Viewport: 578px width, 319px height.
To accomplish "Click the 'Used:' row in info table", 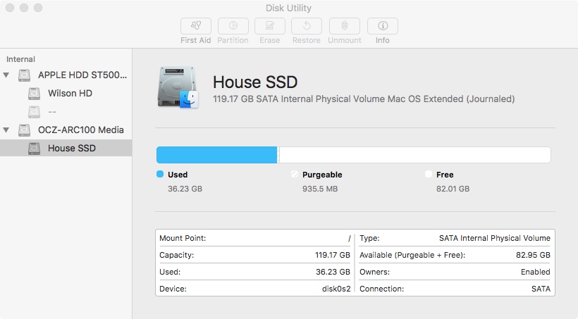I will tap(254, 272).
